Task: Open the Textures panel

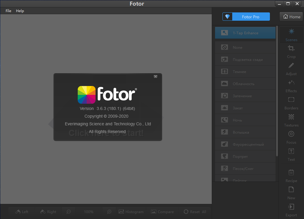Action: pos(291,120)
